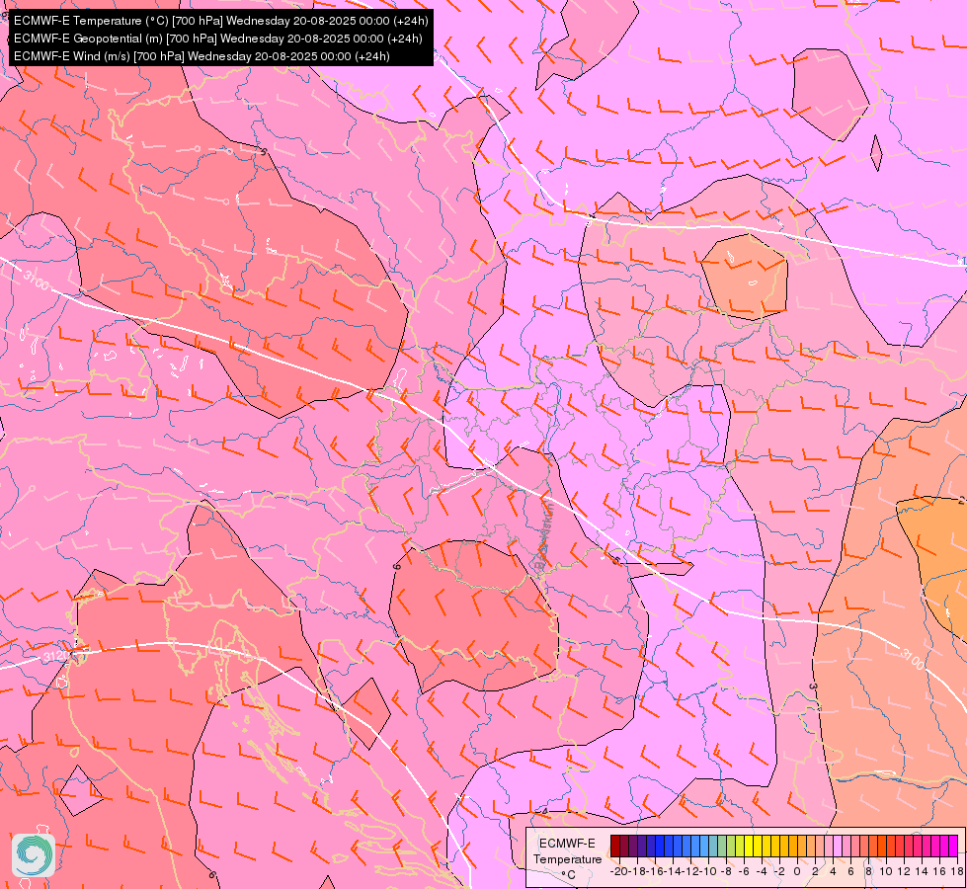Image resolution: width=967 pixels, height=889 pixels.
Task: Click the dark red legend swatch above -20
Action: pyautogui.click(x=615, y=846)
